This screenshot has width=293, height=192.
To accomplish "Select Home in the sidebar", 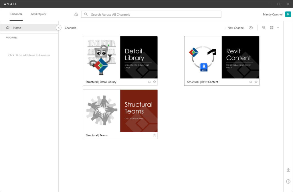I will click(29, 28).
